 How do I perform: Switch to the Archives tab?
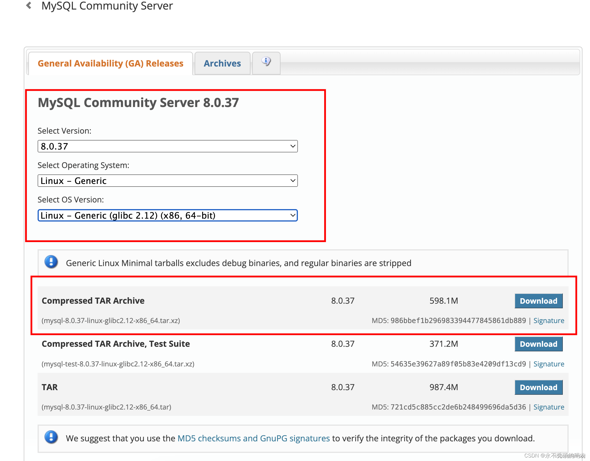(x=222, y=63)
